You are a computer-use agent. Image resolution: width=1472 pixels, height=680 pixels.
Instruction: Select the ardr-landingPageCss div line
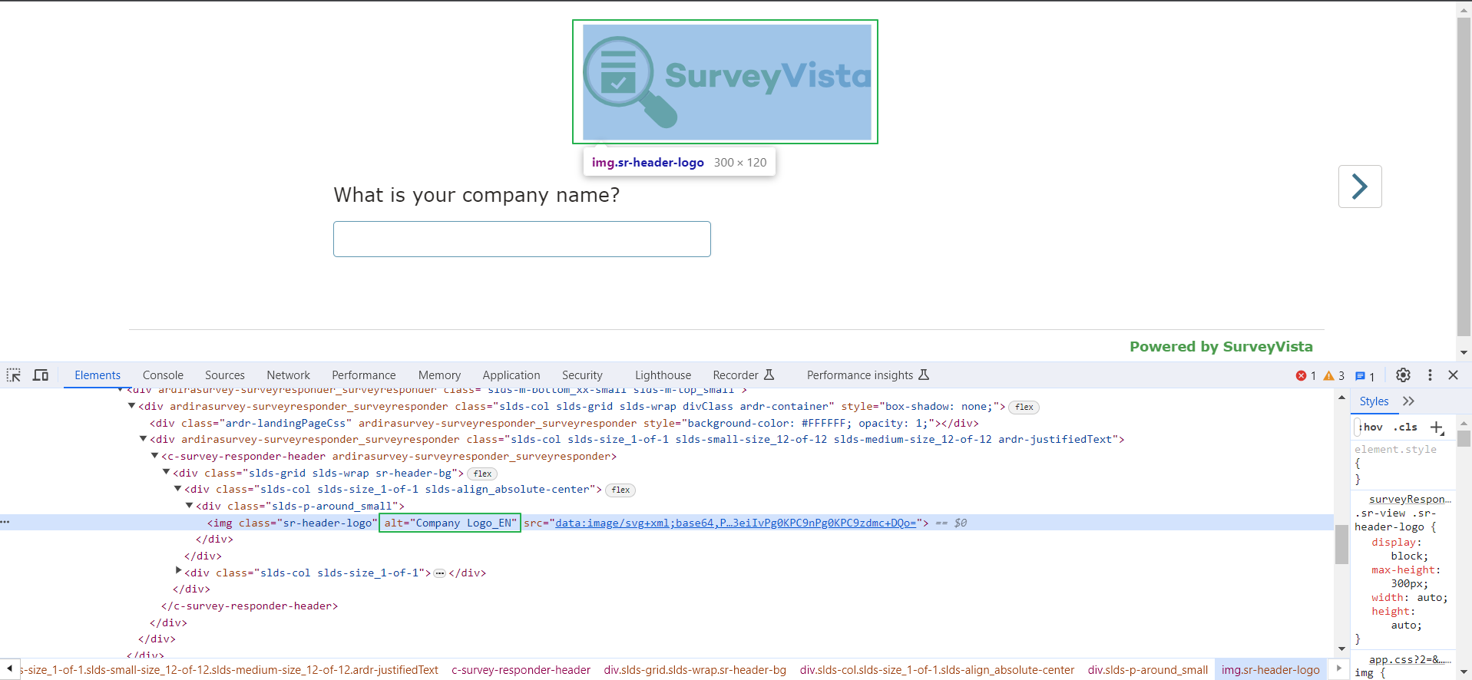564,423
